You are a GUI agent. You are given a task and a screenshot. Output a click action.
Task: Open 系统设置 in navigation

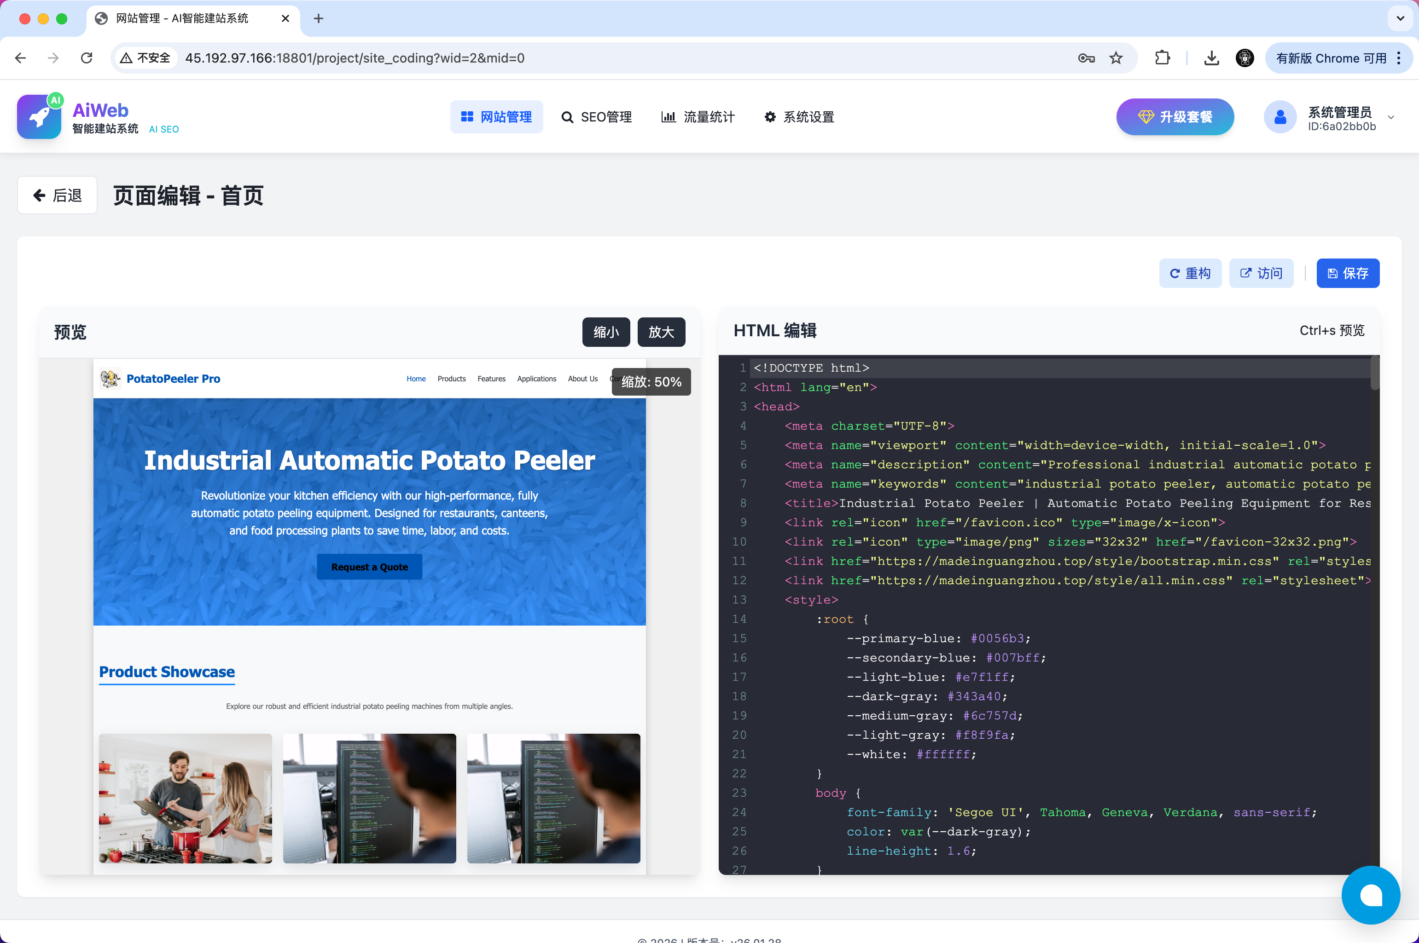799,117
